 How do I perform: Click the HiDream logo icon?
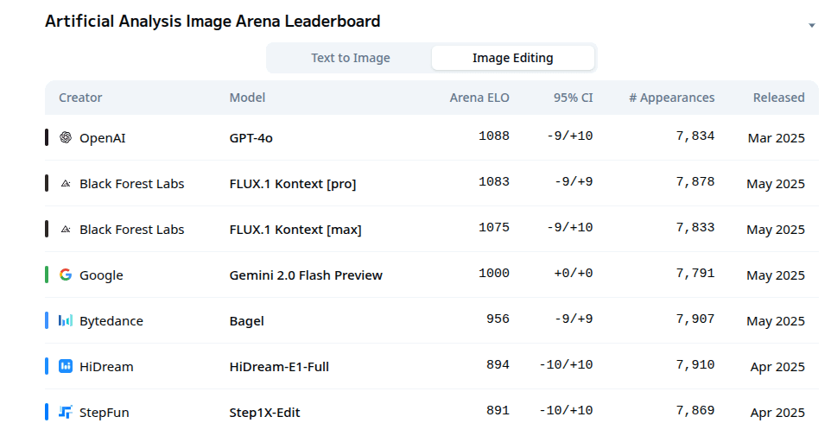pos(66,366)
